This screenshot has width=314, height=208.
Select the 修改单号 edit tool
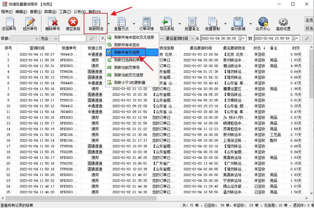tap(30, 24)
